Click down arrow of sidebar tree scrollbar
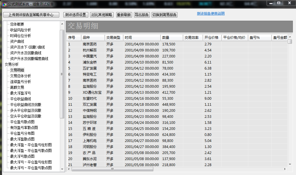Viewport: 296px width, 175px height. (x=62, y=170)
